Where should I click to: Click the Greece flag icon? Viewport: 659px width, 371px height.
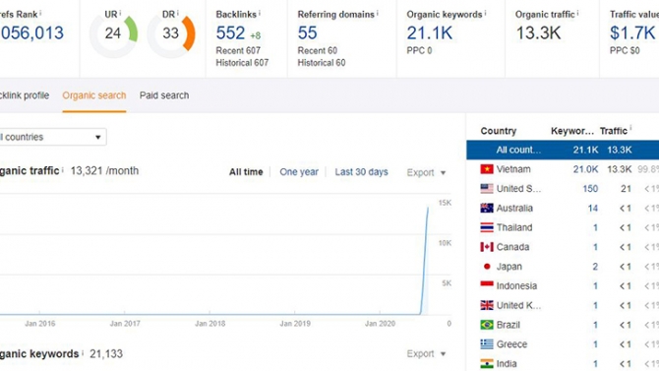(487, 344)
